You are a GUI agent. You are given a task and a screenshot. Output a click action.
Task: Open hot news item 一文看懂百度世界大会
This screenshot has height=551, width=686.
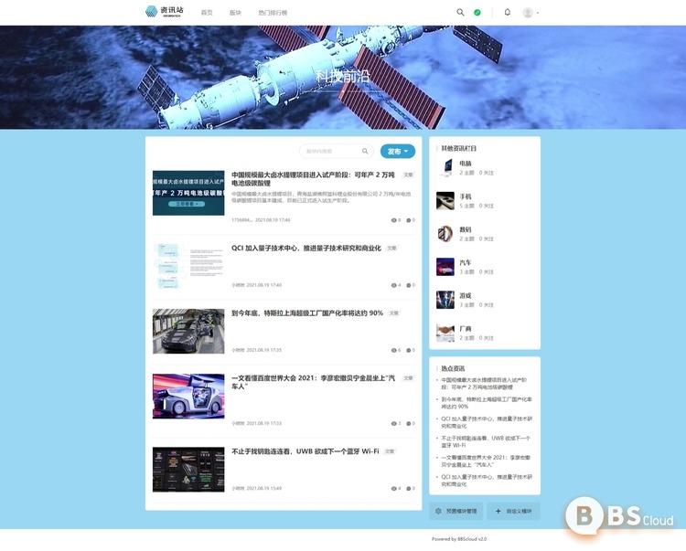click(486, 461)
